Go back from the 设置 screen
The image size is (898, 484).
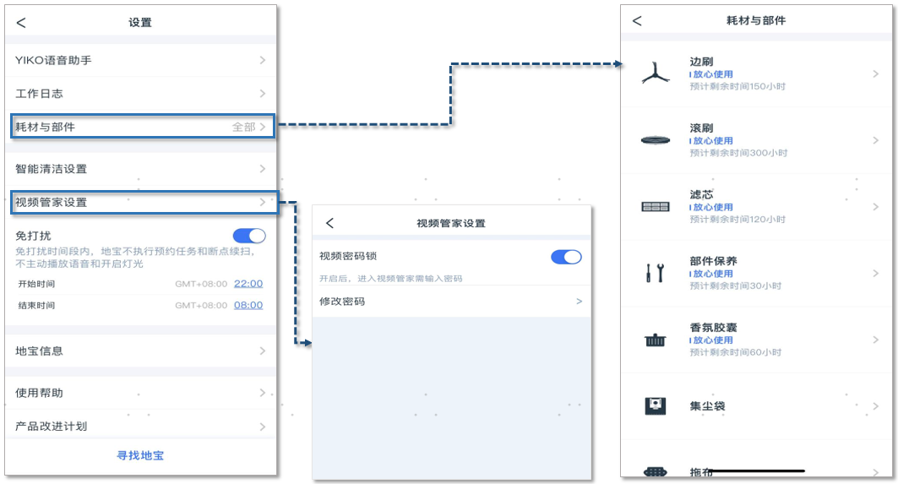[21, 23]
